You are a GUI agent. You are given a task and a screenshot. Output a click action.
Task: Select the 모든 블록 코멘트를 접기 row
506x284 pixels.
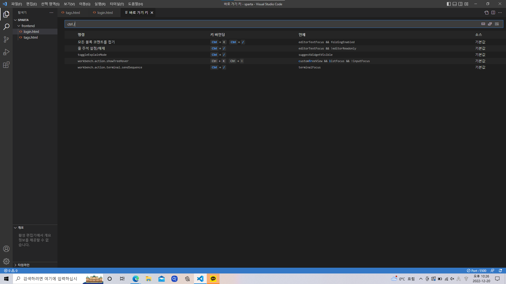point(285,42)
